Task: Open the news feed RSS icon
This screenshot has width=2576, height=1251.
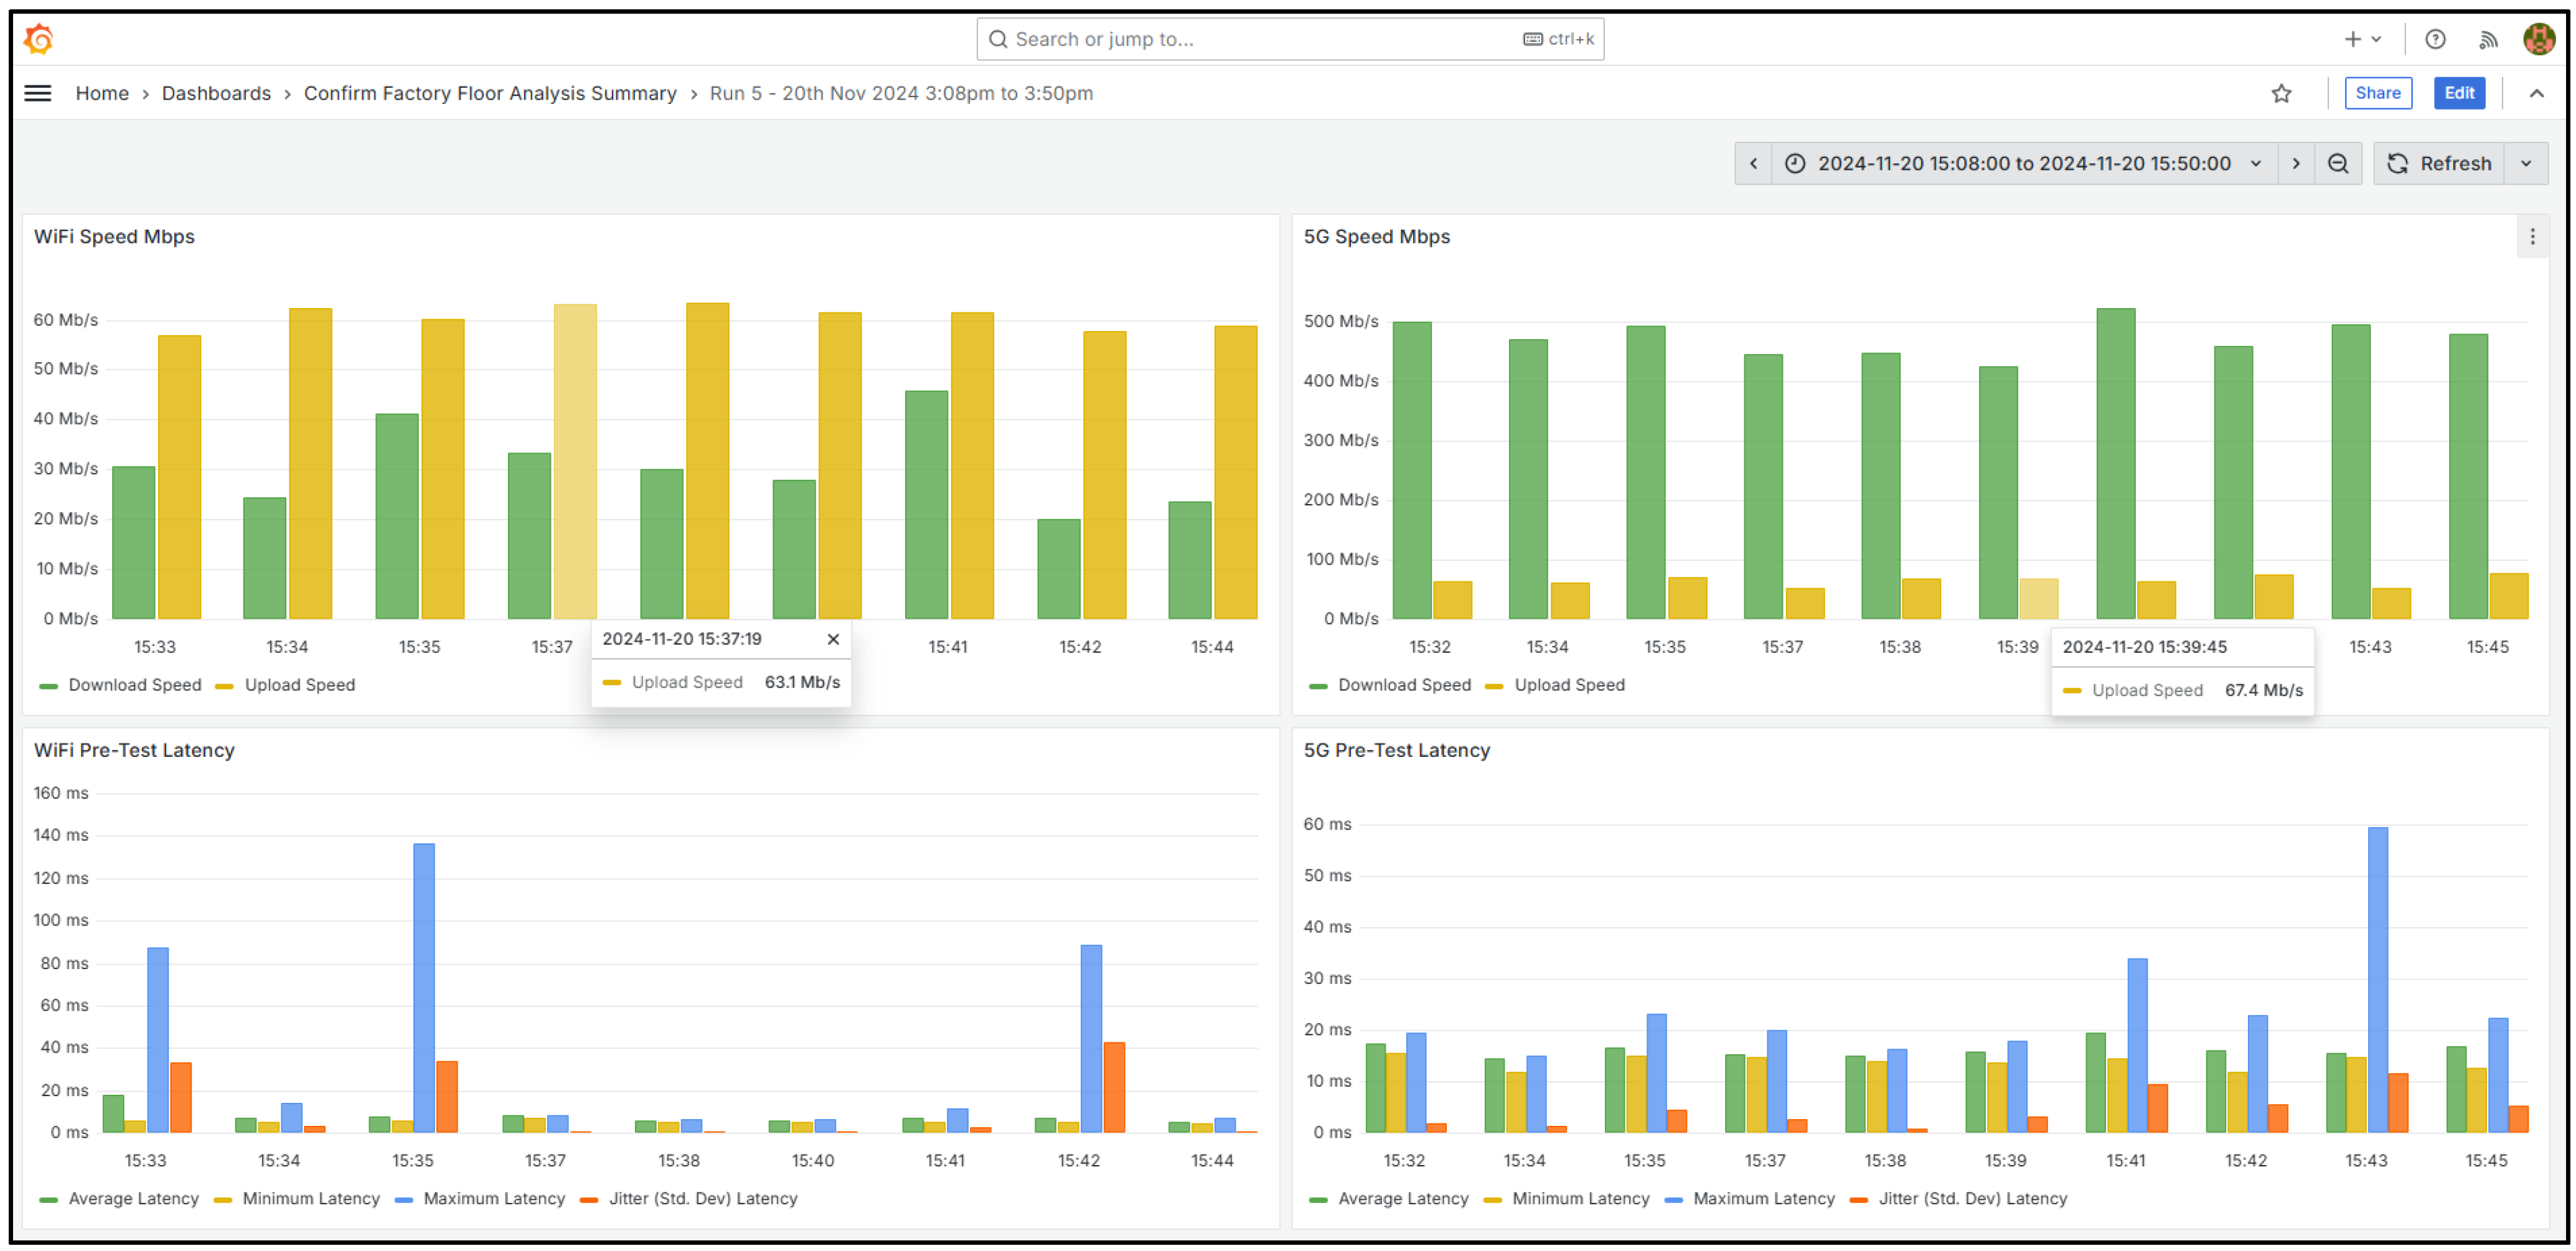Action: (x=2488, y=39)
